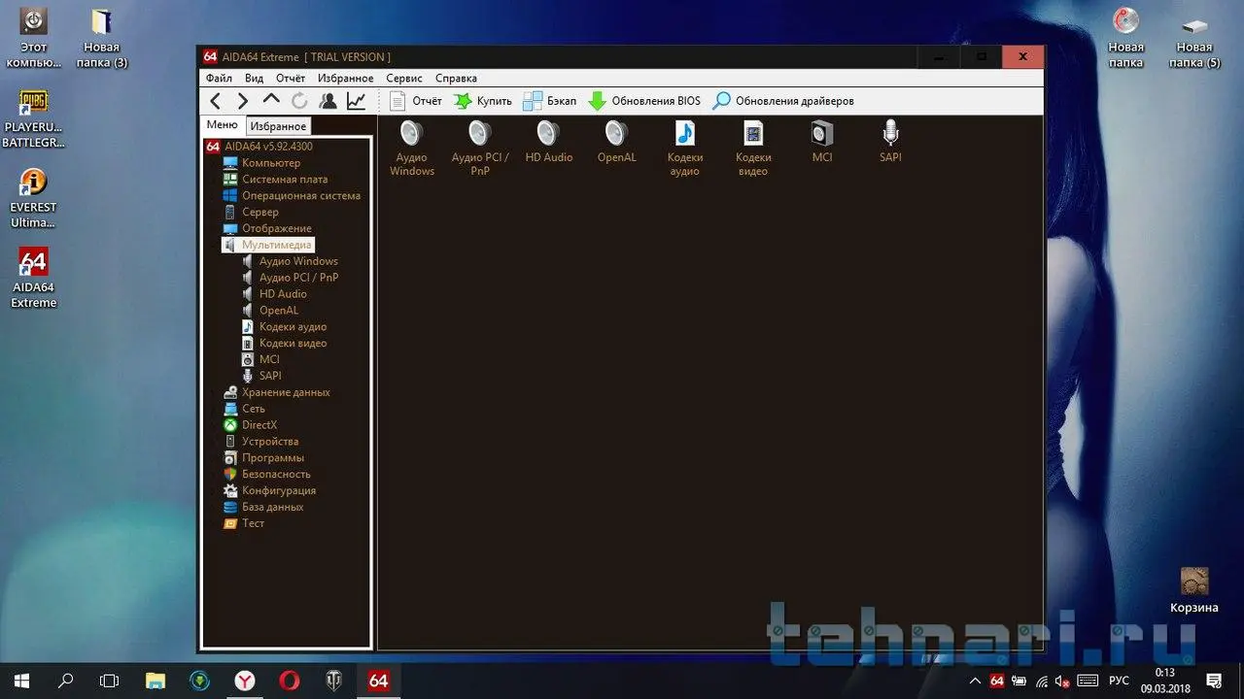Click the Обновления BIOS toolbar button
Viewport: 1244px width, 699px height.
643,101
